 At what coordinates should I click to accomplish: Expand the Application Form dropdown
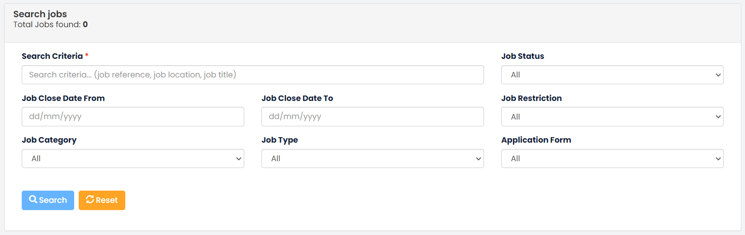612,158
